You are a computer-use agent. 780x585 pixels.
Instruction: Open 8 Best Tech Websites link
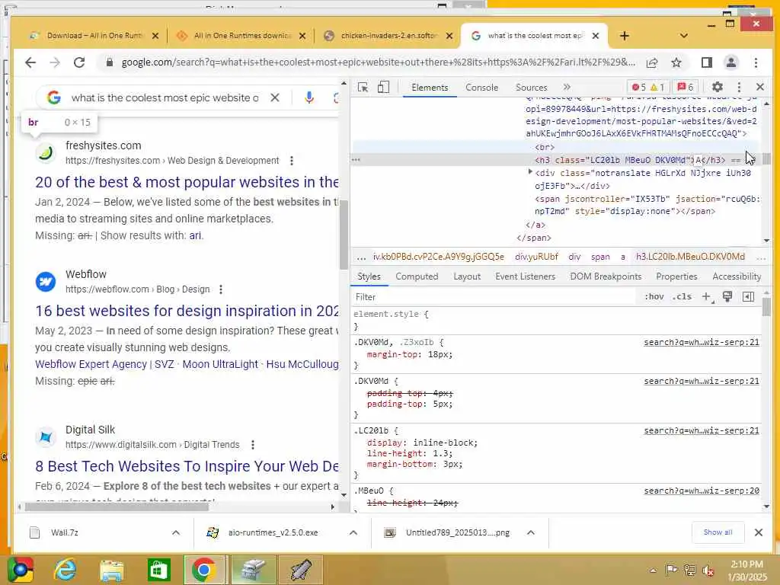(x=187, y=466)
